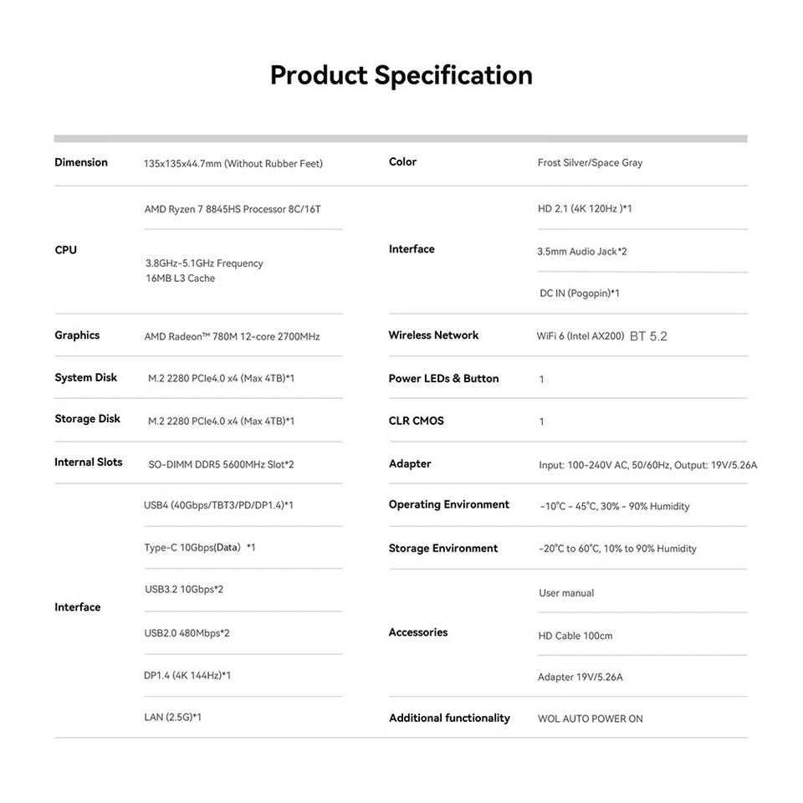Select the System Disk label
The image size is (803, 803).
click(85, 377)
